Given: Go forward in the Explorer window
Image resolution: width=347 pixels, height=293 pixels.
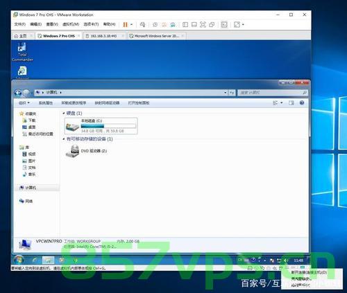Looking at the screenshot, I should coord(26,93).
